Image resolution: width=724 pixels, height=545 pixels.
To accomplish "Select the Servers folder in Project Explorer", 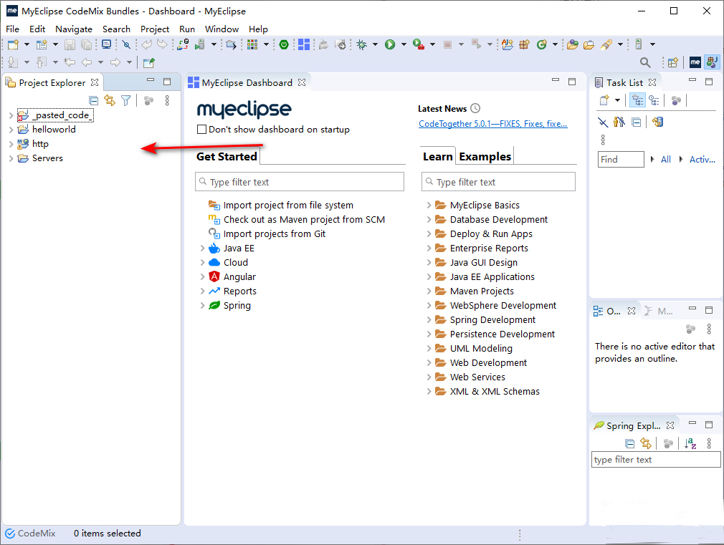I will tap(47, 158).
